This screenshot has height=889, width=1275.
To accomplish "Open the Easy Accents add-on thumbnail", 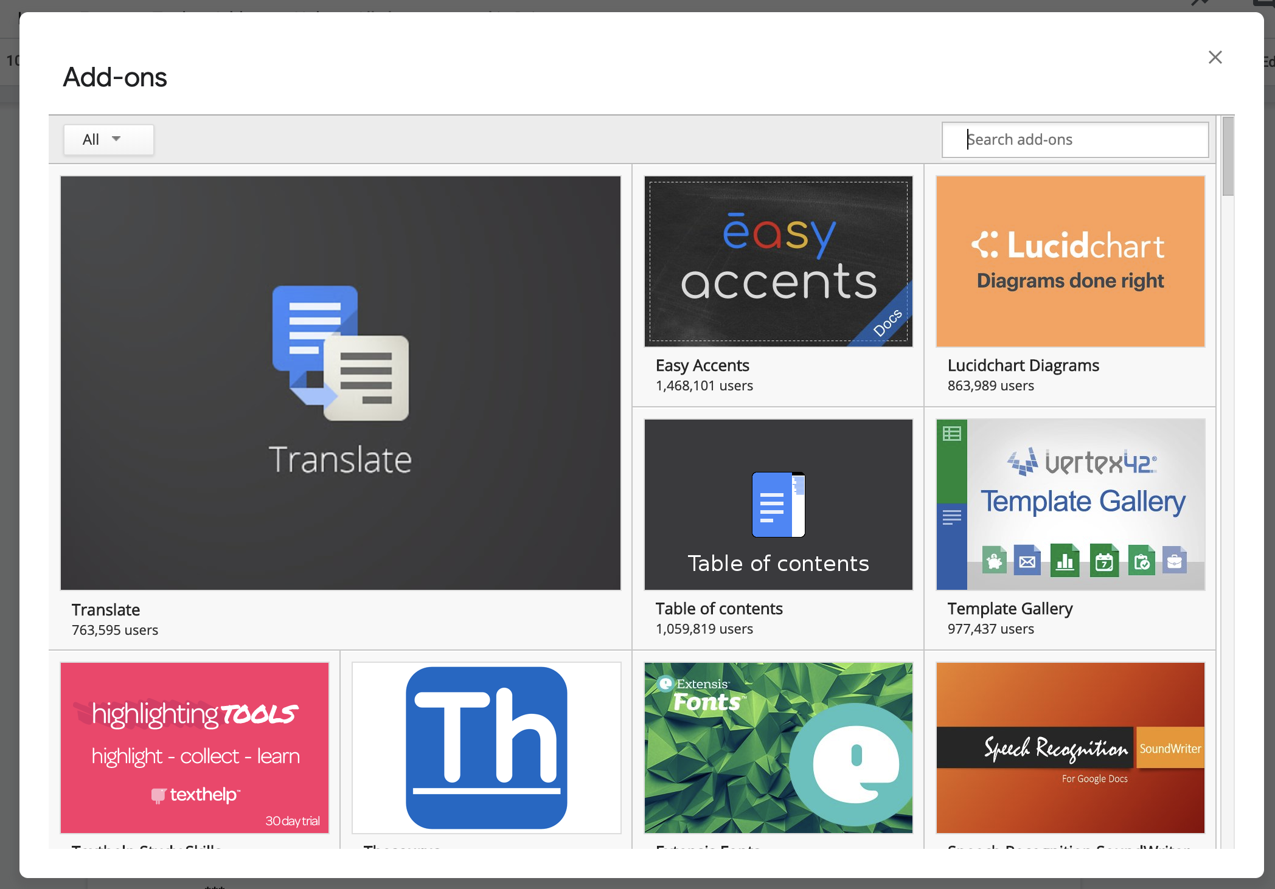I will tap(779, 261).
